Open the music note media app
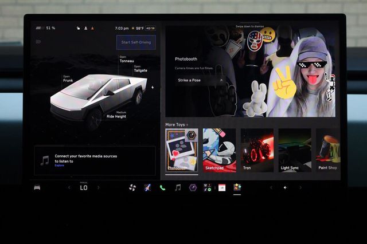The image size is (367, 244). coord(178,187)
